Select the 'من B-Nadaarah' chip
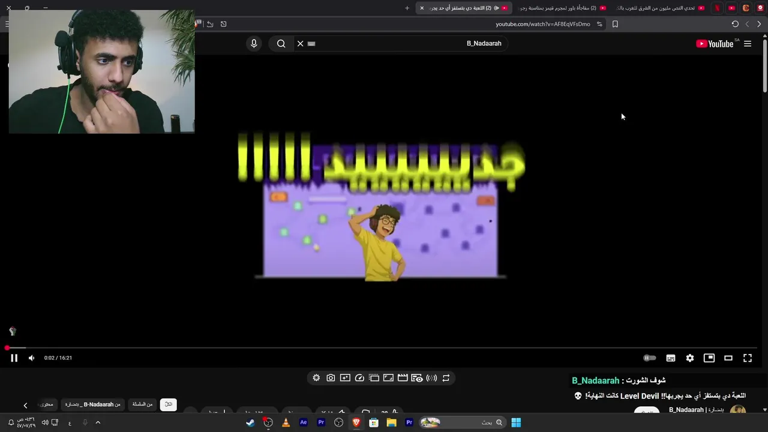 tap(93, 404)
